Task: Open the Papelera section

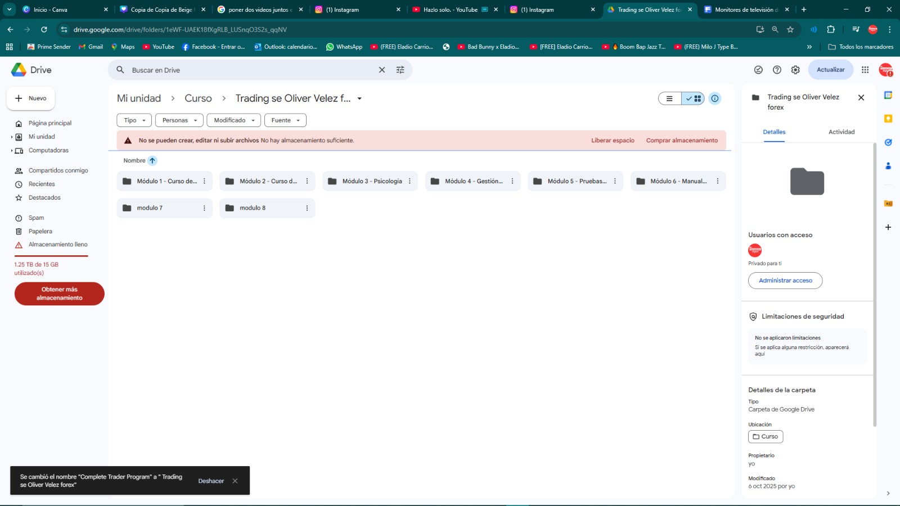Action: click(40, 231)
